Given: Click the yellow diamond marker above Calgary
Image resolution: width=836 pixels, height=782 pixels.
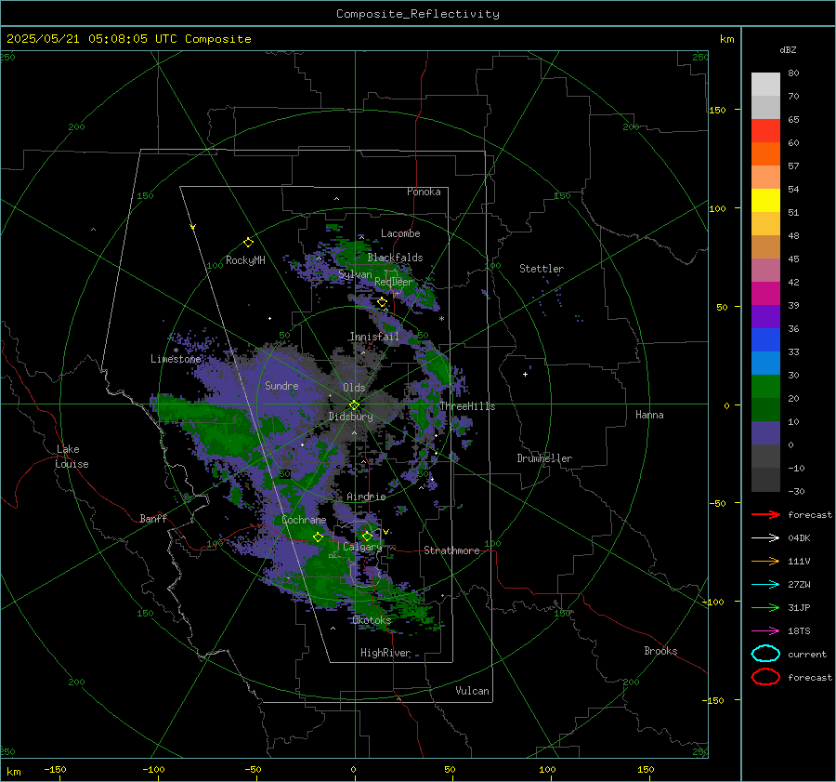Looking at the screenshot, I should (x=367, y=536).
